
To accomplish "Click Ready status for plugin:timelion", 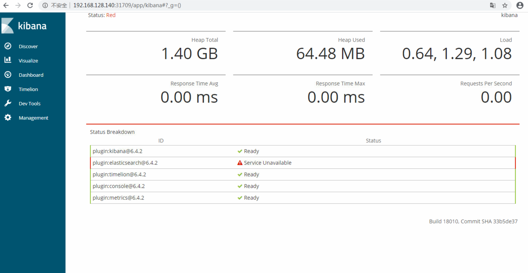I will (251, 174).
